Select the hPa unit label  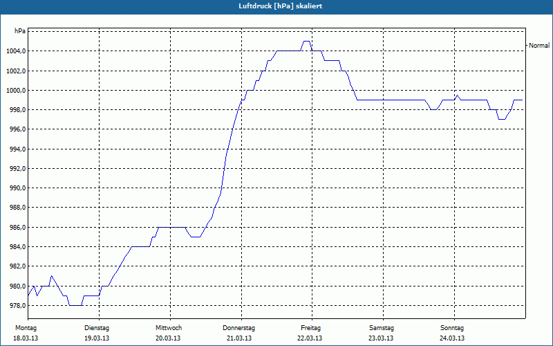click(x=20, y=31)
